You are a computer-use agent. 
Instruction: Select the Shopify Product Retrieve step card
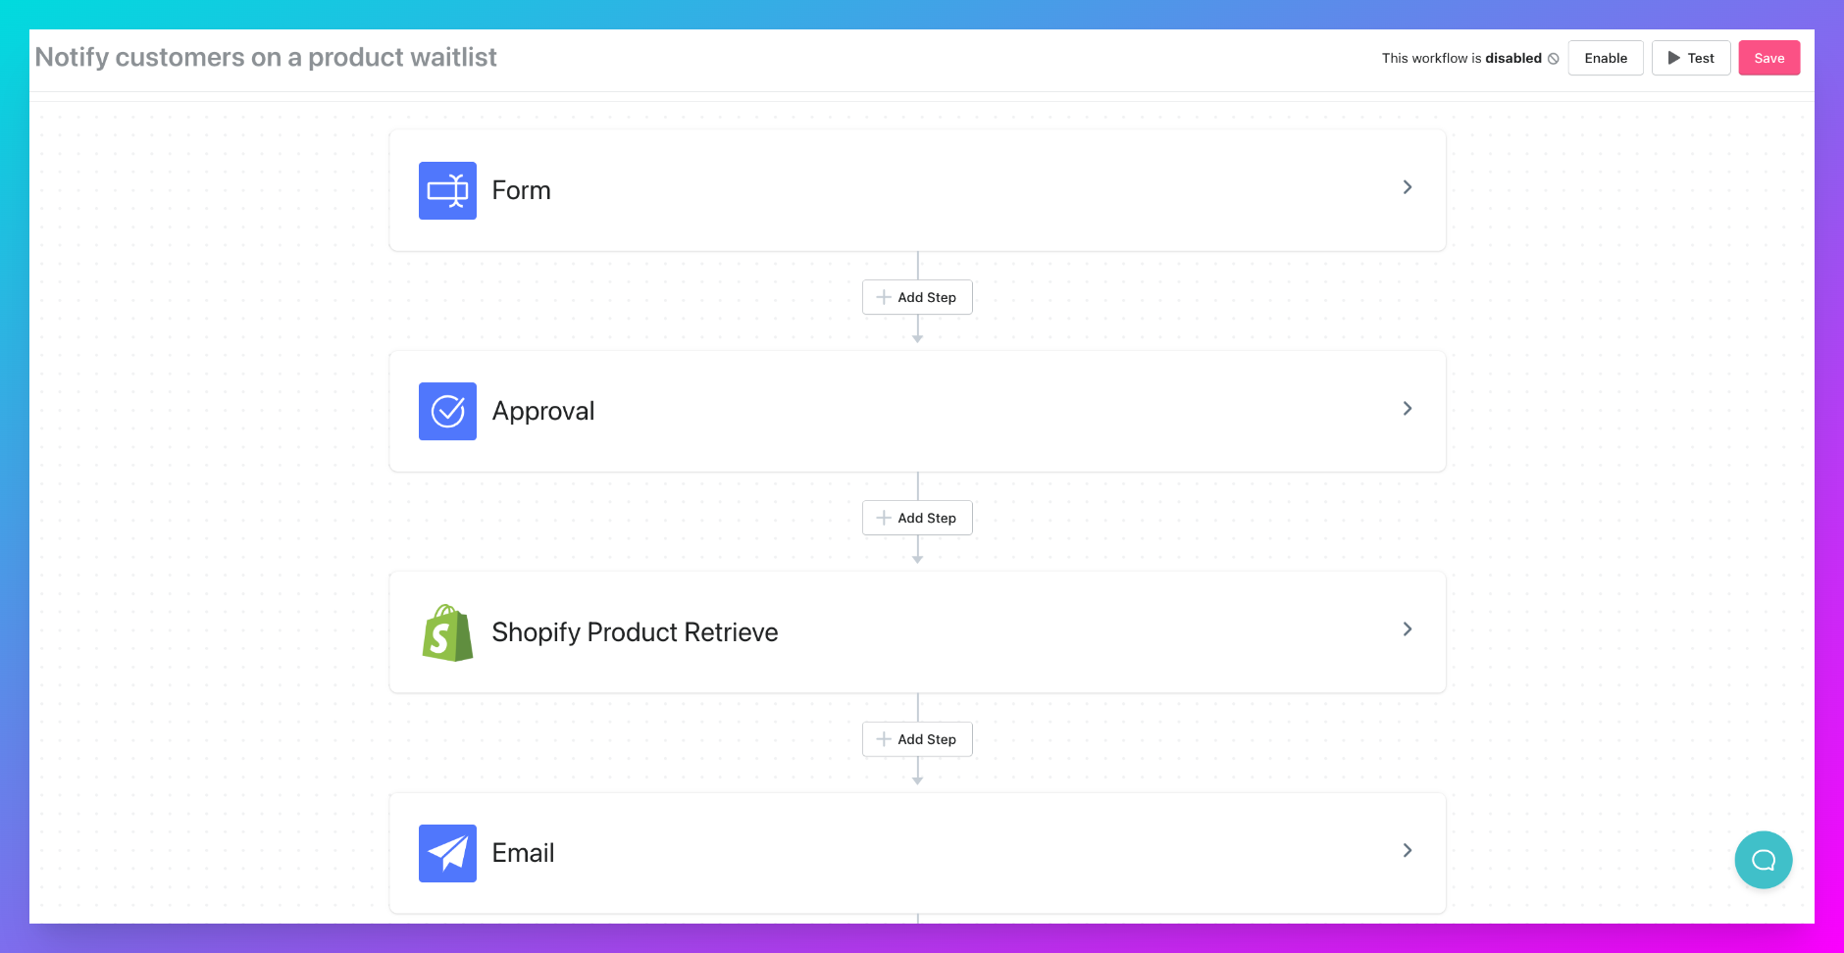coord(917,632)
